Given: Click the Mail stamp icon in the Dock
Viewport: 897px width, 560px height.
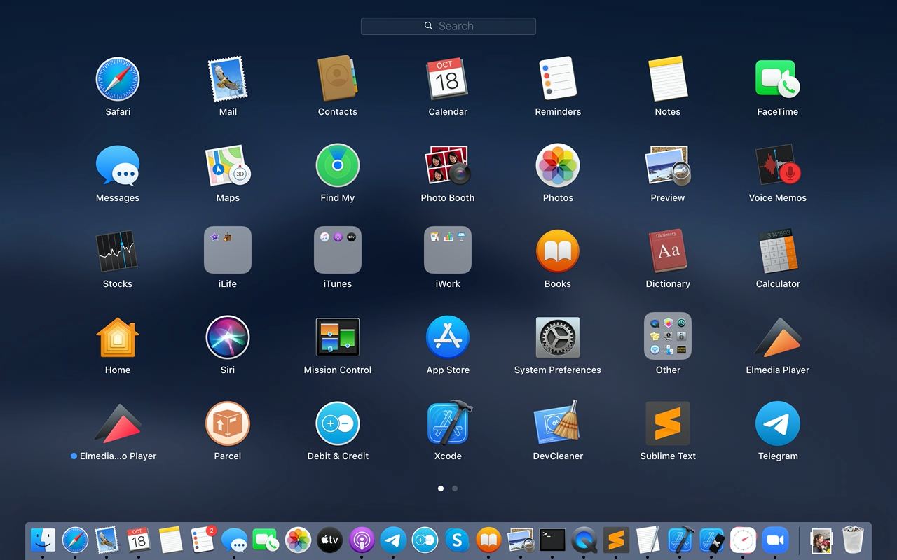Looking at the screenshot, I should 107,540.
